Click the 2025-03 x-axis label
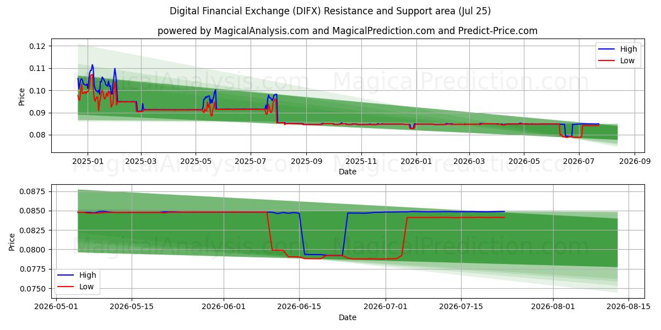Image resolution: width=661 pixels, height=330 pixels. tap(141, 161)
